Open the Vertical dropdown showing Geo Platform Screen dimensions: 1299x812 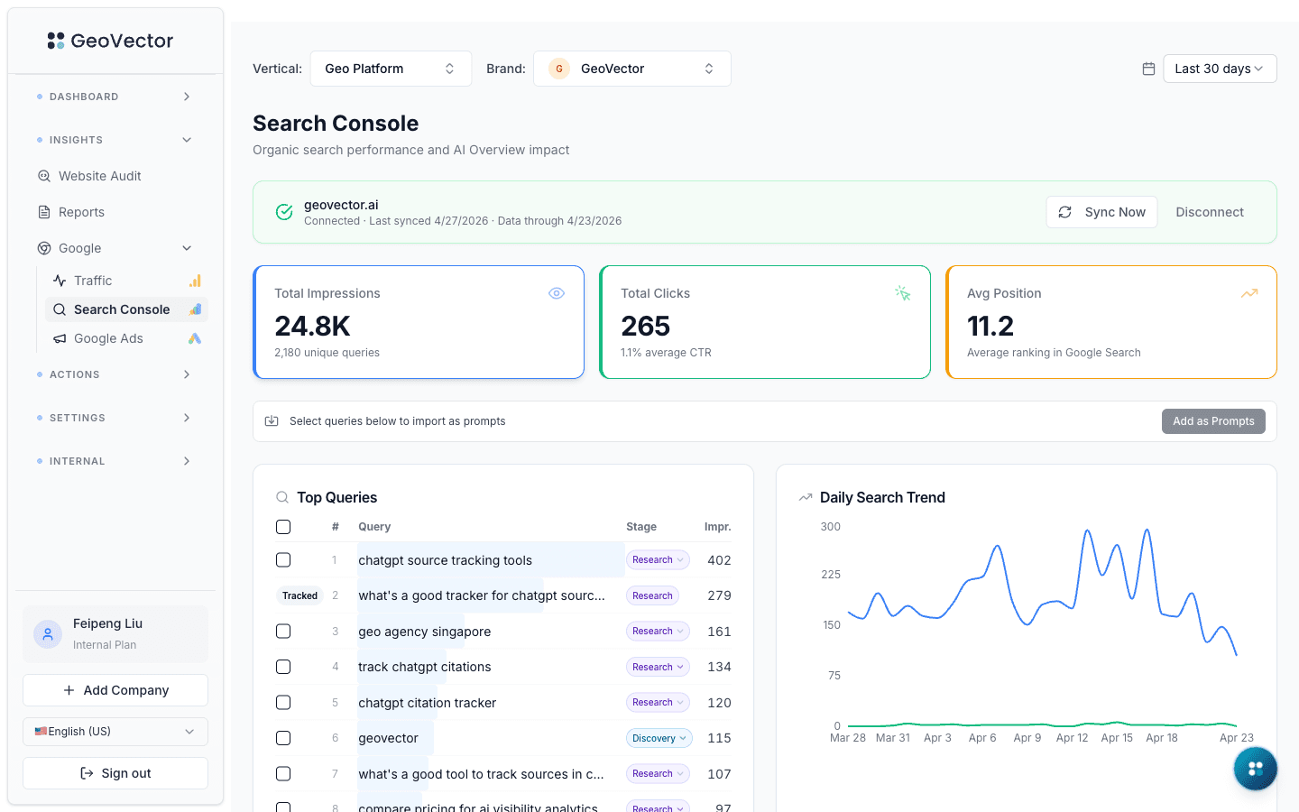point(391,68)
